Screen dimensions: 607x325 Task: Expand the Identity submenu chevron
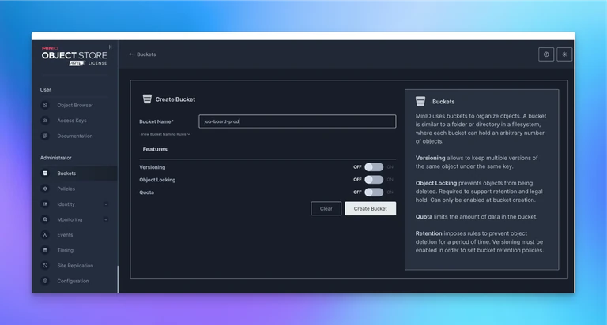[106, 204]
